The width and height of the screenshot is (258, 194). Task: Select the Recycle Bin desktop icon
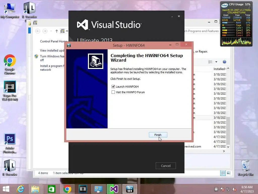coord(245,168)
